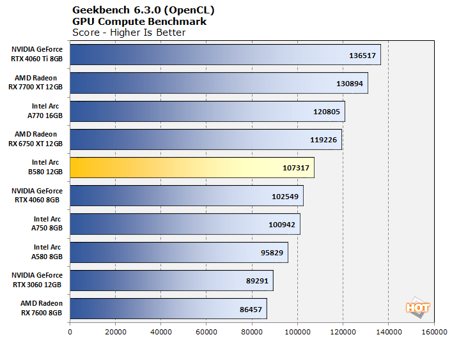Click the AMD Radeon RX 6750 XT 12GB label

pyautogui.click(x=35, y=139)
